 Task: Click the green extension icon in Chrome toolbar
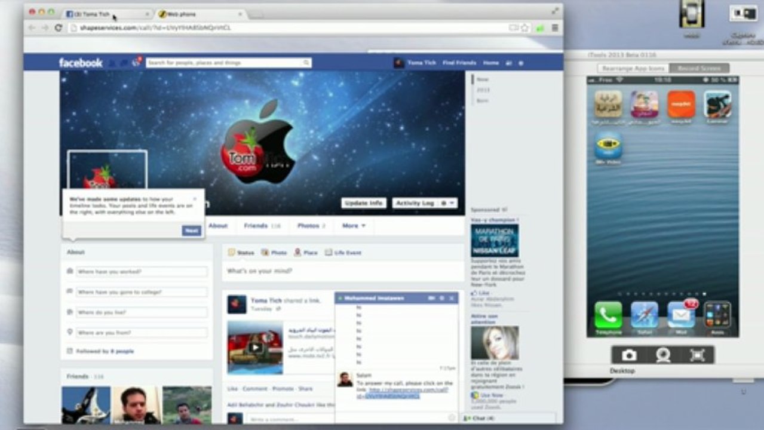pyautogui.click(x=541, y=27)
